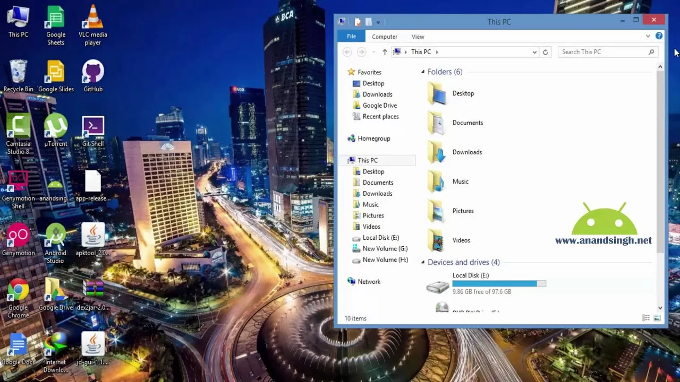Select Documents under This PC tree
The height and width of the screenshot is (382, 680).
(372, 183)
